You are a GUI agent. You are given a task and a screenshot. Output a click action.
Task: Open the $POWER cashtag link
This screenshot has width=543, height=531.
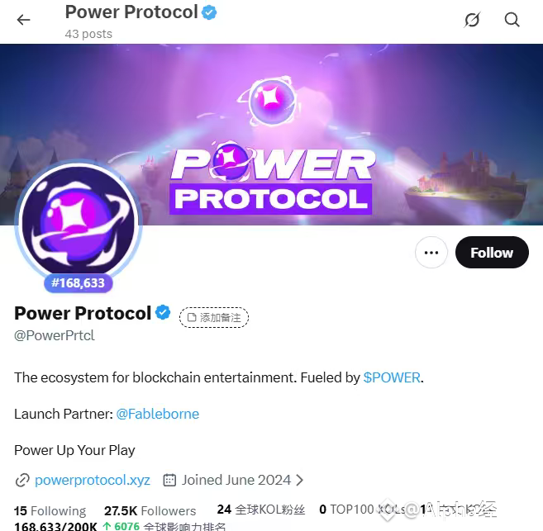click(x=392, y=377)
